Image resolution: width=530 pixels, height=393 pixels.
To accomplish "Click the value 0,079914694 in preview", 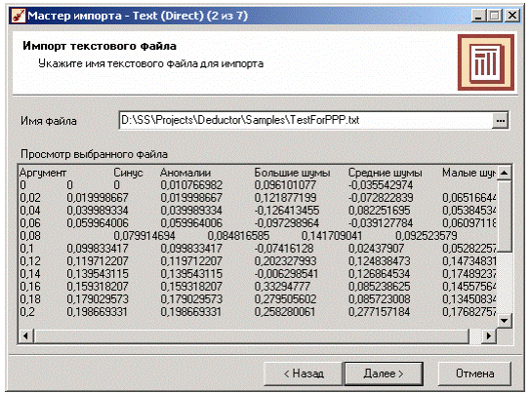I will pos(144,236).
